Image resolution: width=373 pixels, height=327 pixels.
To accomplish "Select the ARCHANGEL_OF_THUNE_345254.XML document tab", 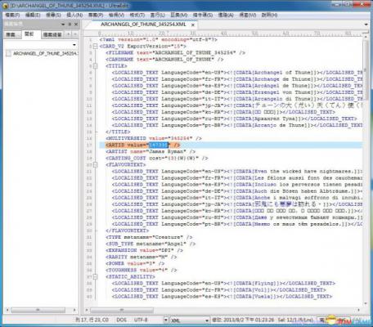I will click(143, 25).
